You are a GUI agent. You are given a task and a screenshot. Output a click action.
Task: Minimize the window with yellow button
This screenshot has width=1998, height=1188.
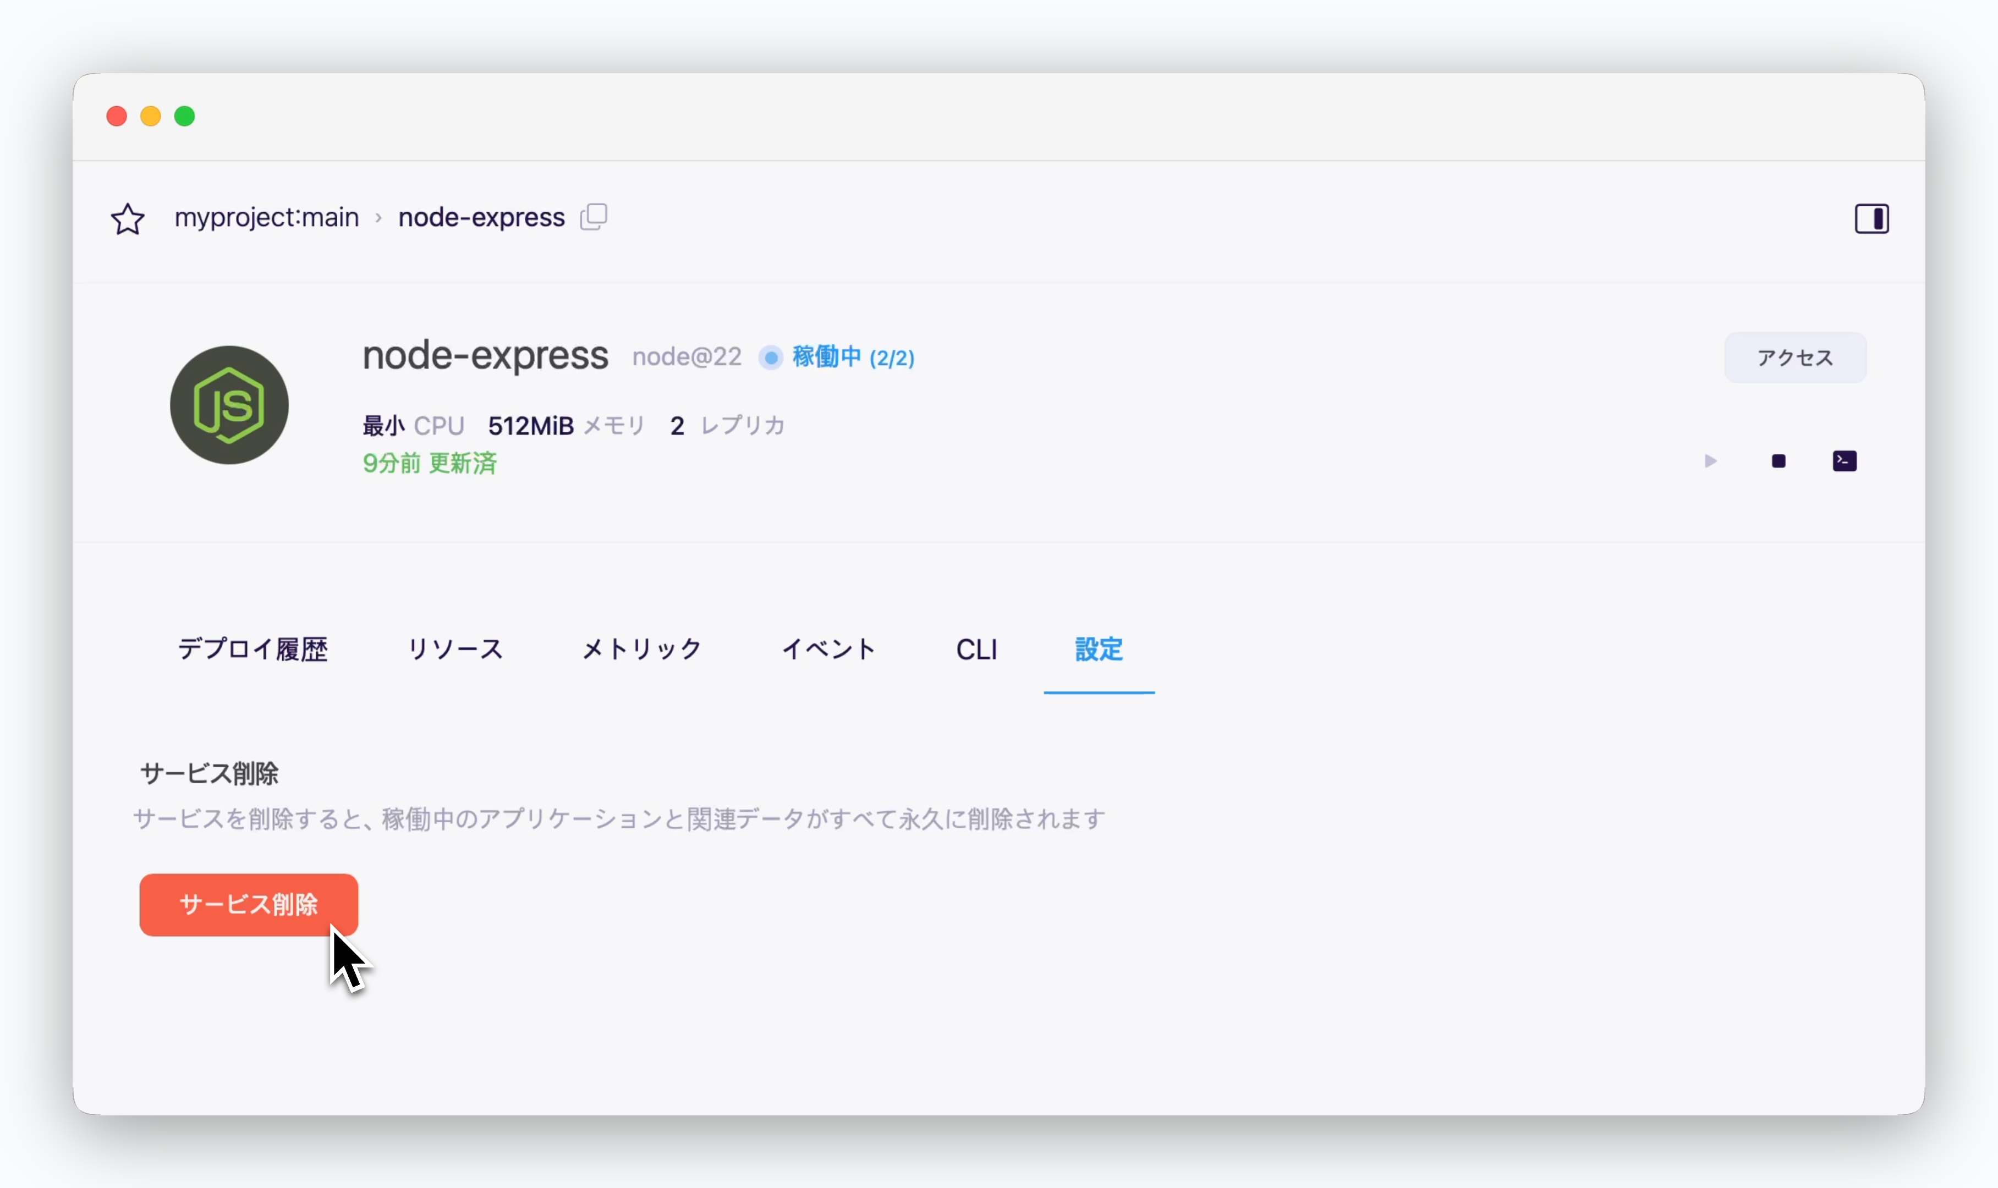pyautogui.click(x=151, y=116)
